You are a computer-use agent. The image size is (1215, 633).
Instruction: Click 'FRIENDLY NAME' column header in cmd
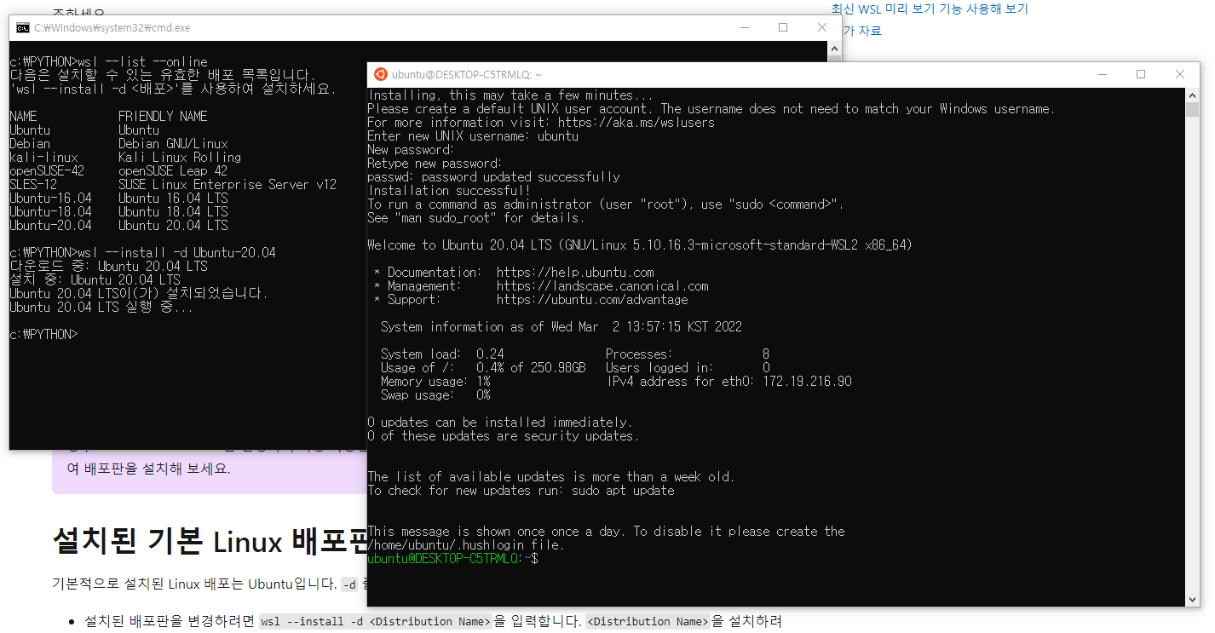(x=163, y=116)
